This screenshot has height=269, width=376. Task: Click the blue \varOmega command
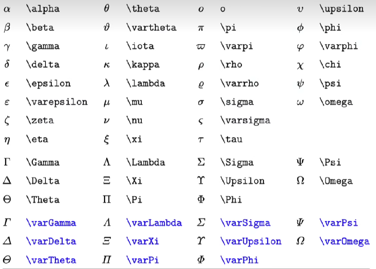coord(345,242)
